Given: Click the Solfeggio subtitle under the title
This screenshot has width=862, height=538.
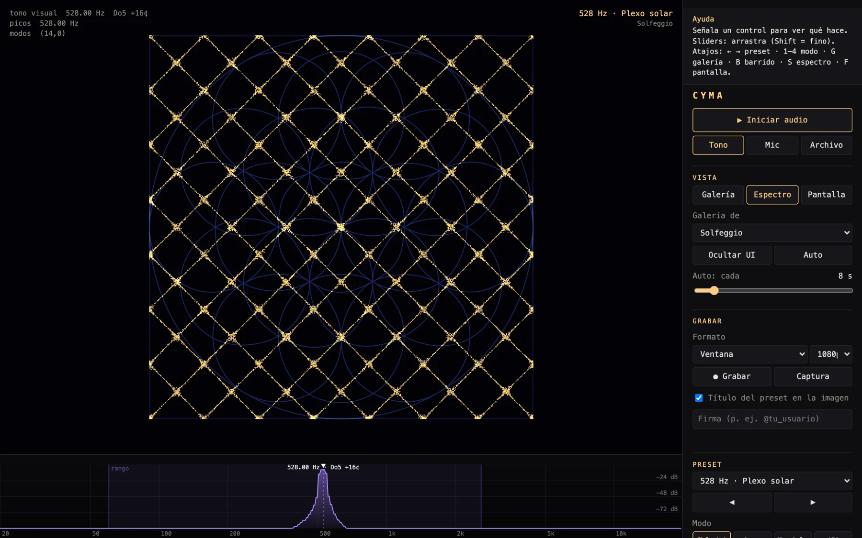Looking at the screenshot, I should pos(655,23).
